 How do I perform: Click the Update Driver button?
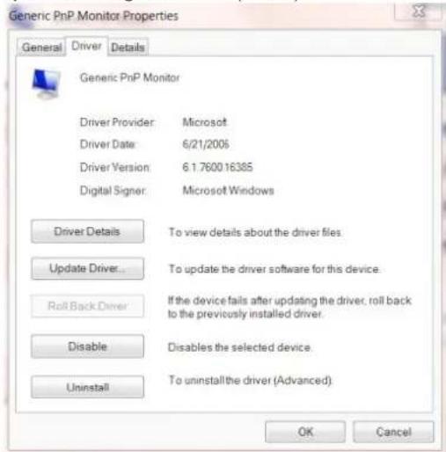pyautogui.click(x=87, y=268)
